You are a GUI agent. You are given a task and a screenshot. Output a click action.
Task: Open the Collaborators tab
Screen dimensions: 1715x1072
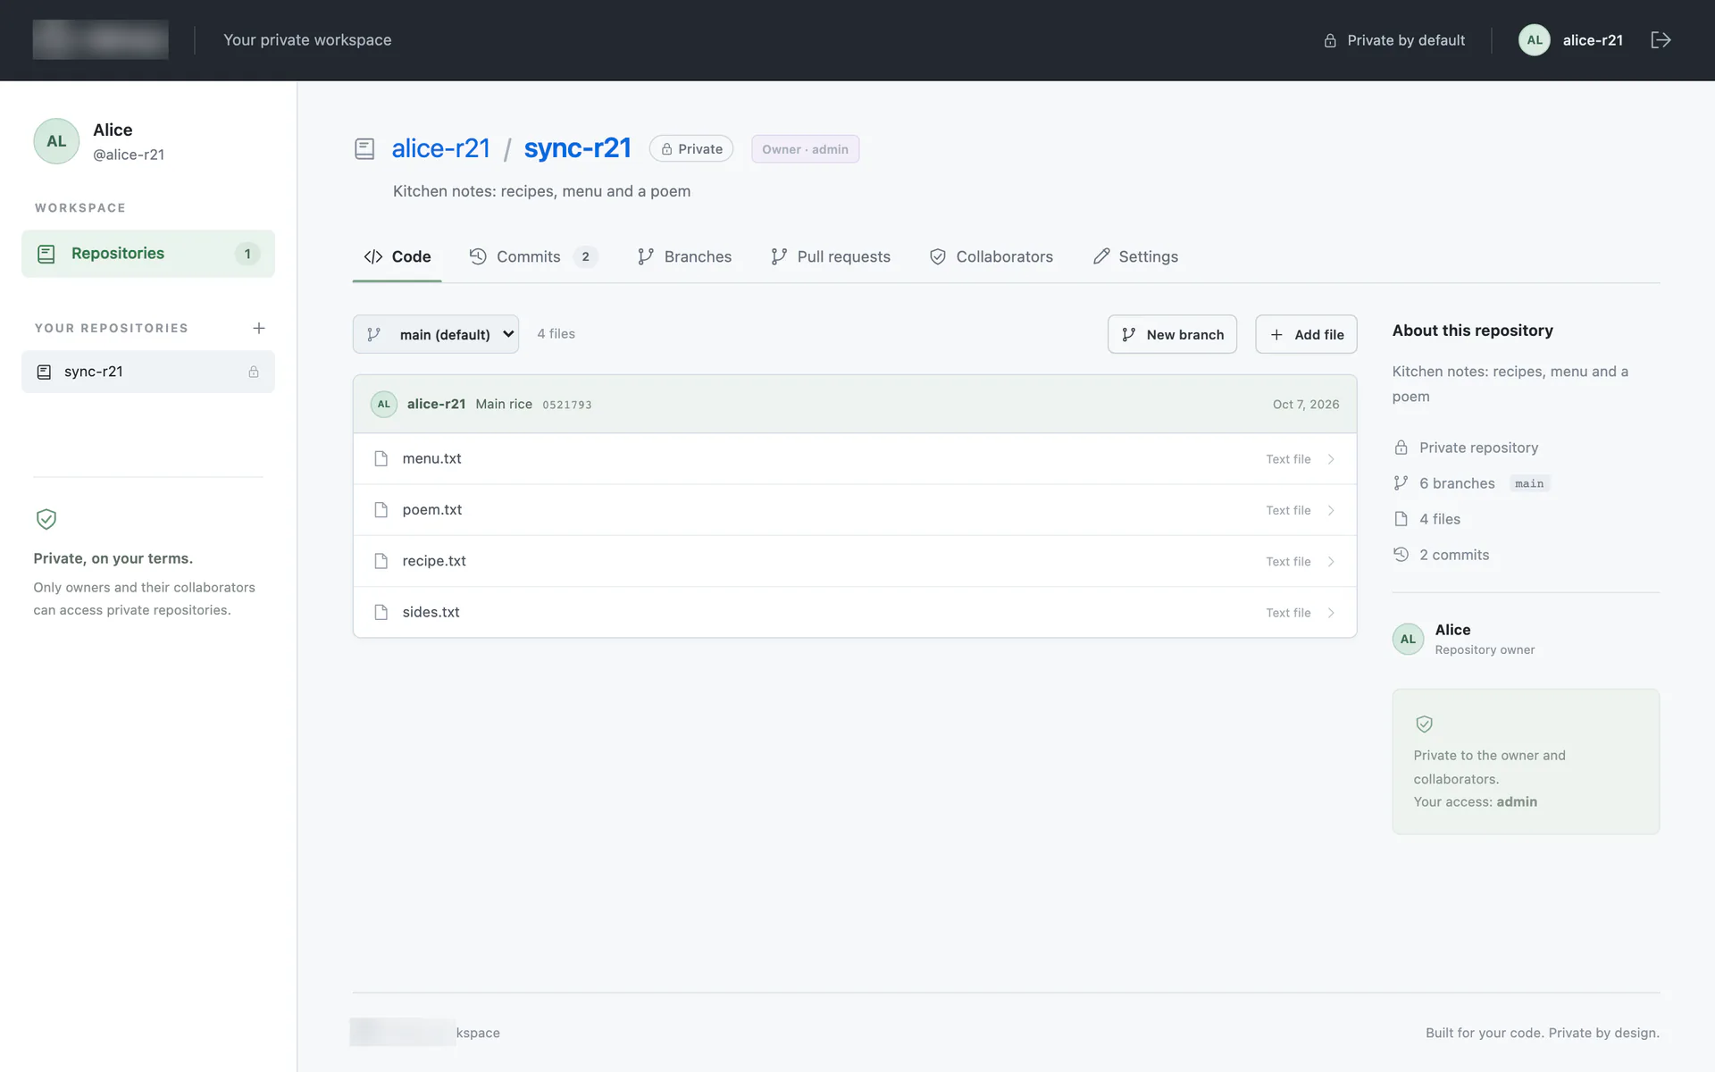pyautogui.click(x=991, y=256)
